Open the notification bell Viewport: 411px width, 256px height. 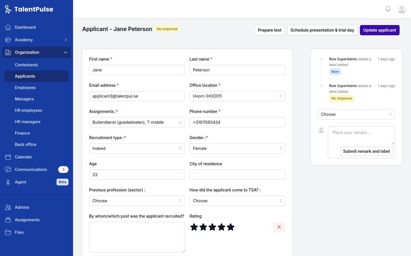click(x=388, y=9)
